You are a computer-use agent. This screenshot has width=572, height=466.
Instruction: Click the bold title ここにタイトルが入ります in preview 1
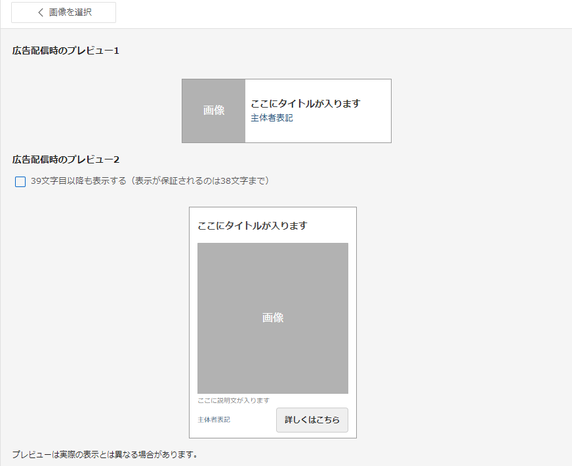tap(305, 104)
